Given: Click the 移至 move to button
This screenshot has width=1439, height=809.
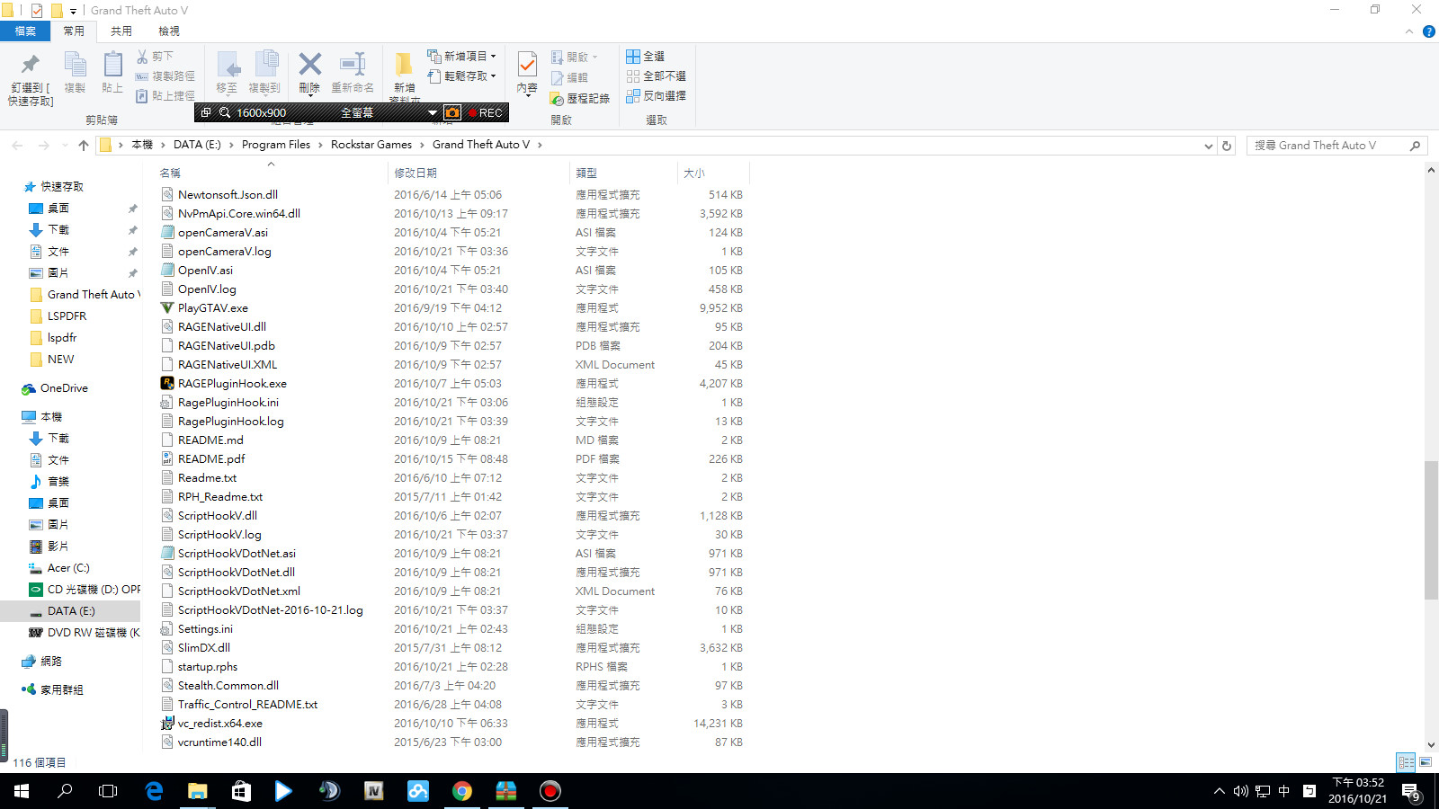Looking at the screenshot, I should pos(228,73).
